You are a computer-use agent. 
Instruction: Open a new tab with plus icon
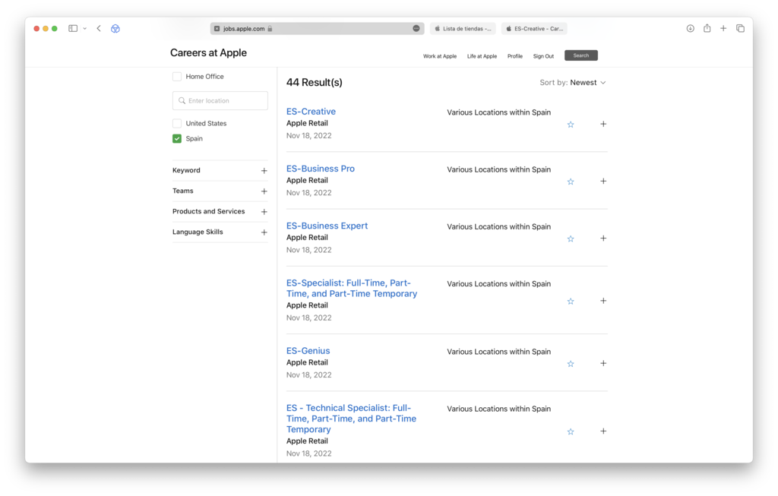point(723,28)
